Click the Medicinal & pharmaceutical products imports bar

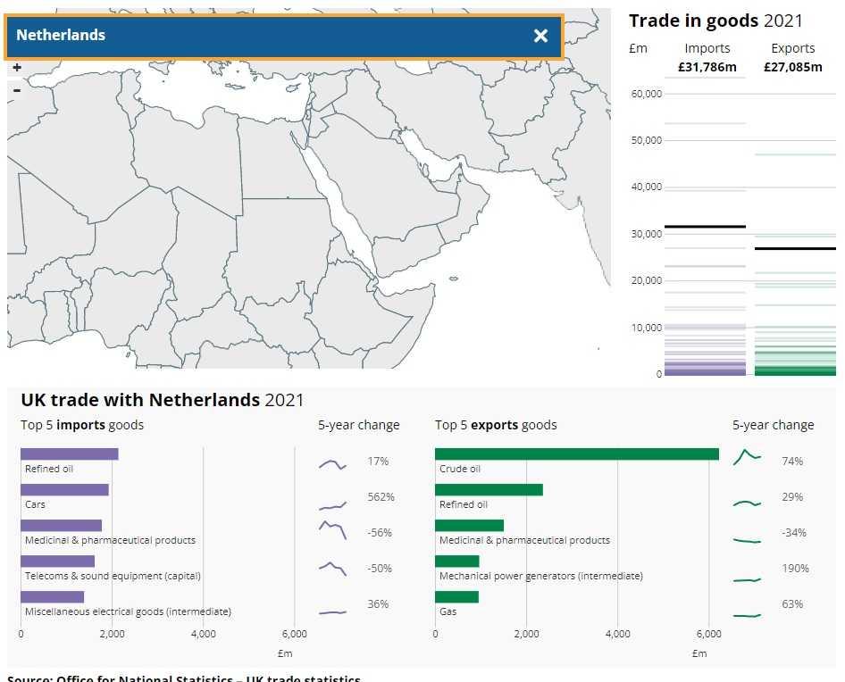(x=61, y=526)
